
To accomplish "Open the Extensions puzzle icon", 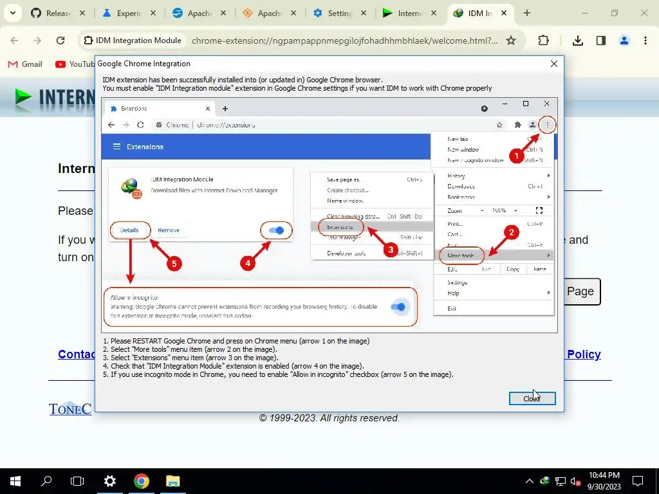I will coord(543,41).
